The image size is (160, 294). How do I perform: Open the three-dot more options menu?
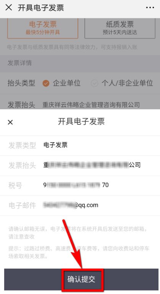(150, 8)
